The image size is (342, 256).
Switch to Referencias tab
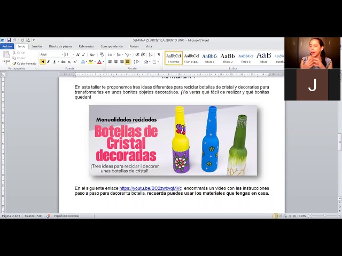86,46
